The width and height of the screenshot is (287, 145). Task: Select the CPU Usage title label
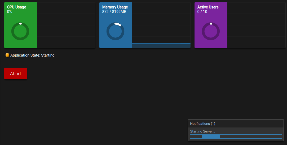point(16,7)
